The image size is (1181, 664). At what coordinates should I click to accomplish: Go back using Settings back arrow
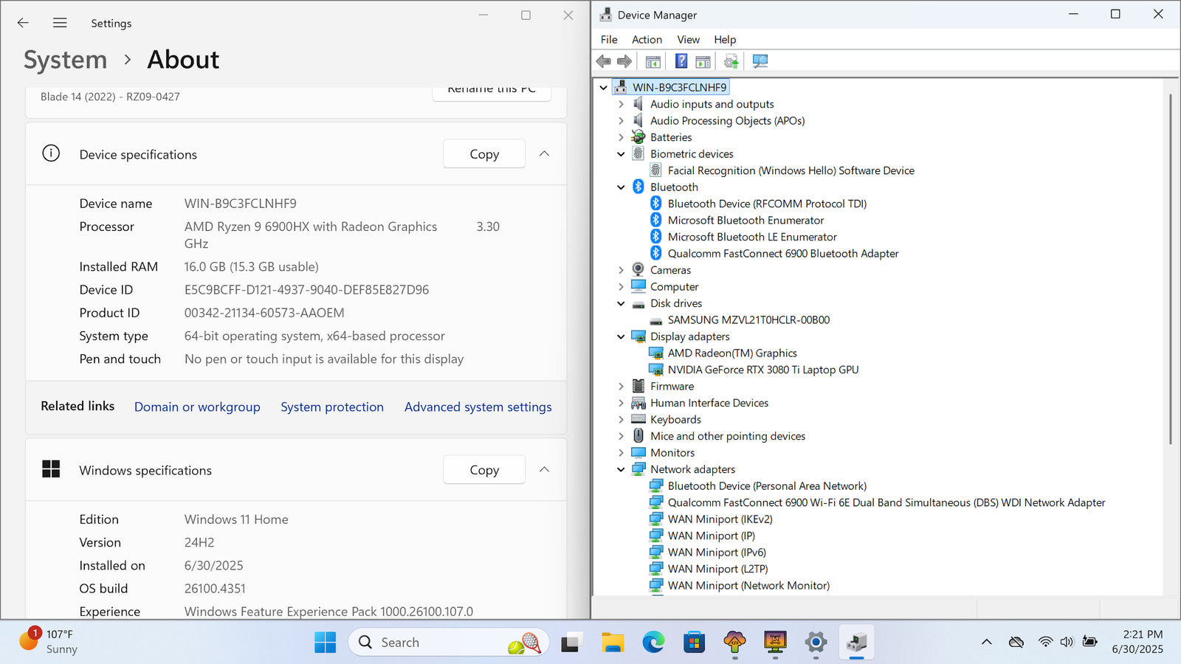23,23
